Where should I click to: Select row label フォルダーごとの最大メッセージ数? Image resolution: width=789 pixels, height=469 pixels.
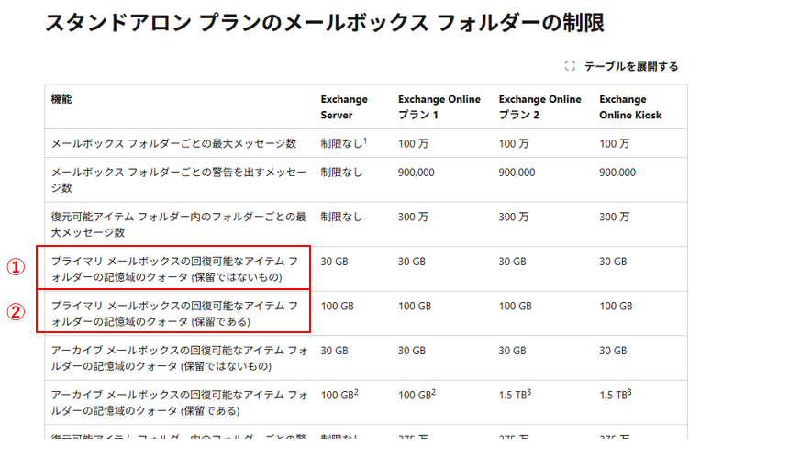(x=173, y=143)
